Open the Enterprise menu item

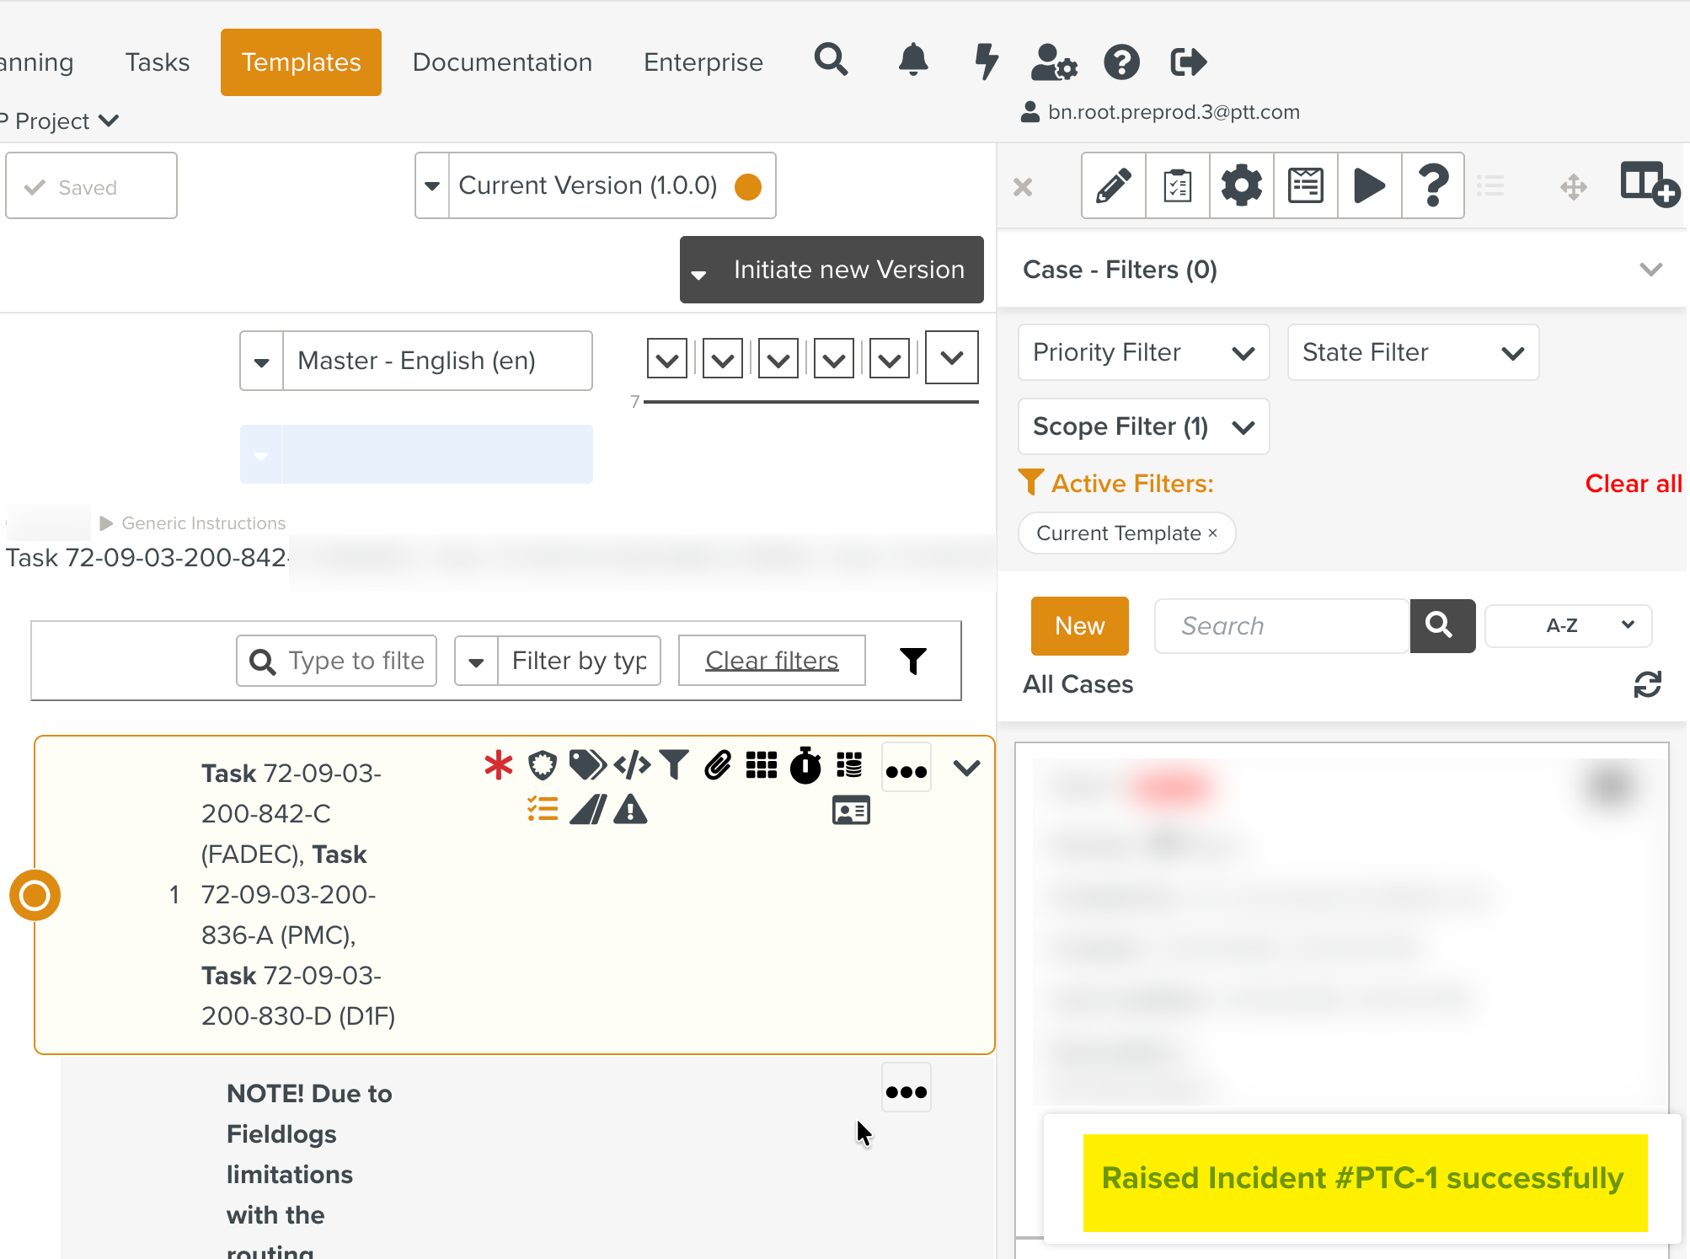coord(703,62)
